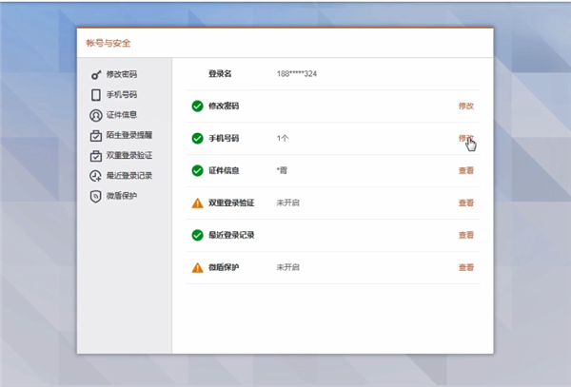Click 未开启 status on 双重登录验证 row

[287, 203]
